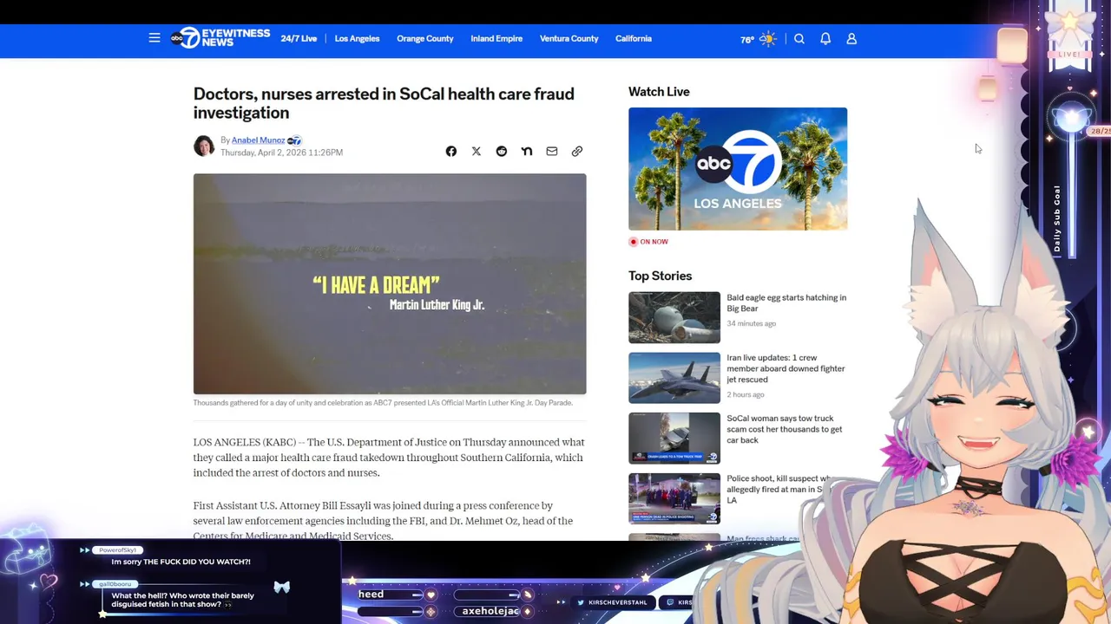
Task: Open the tow truck scam story
Action: pyautogui.click(x=785, y=429)
